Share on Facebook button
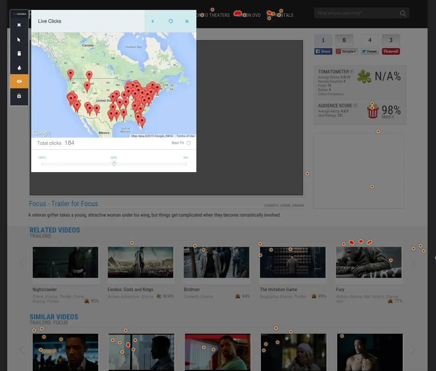 (x=323, y=51)
